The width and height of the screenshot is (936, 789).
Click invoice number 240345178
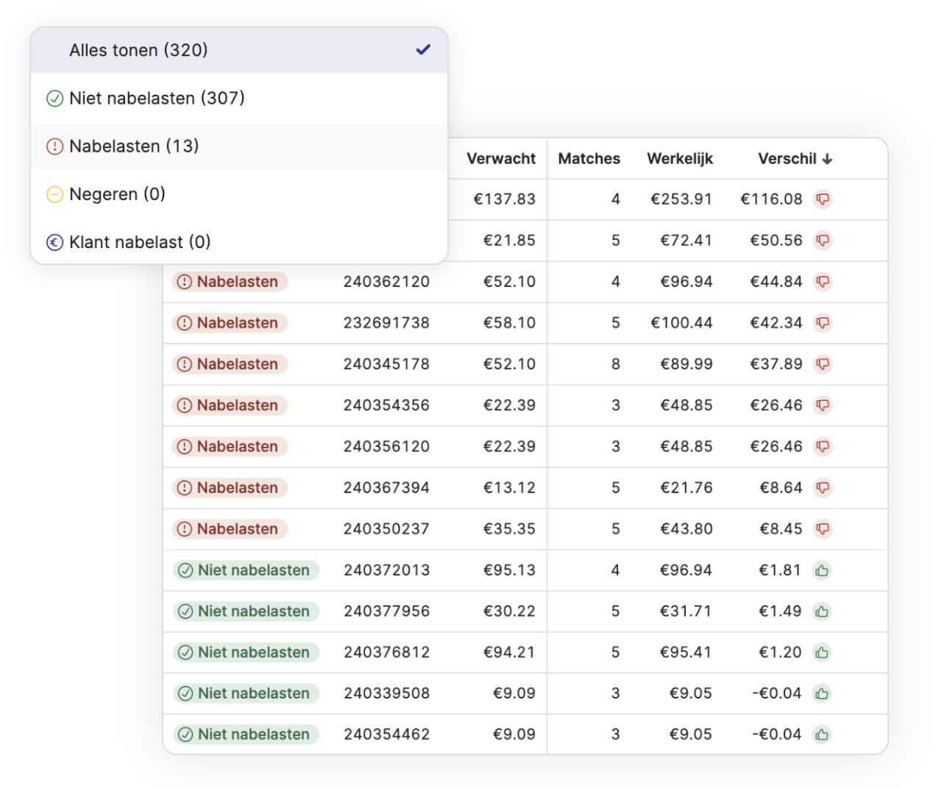[386, 364]
